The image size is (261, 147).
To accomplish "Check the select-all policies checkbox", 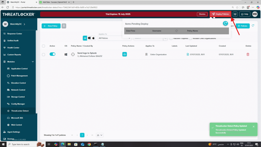I will (43, 46).
